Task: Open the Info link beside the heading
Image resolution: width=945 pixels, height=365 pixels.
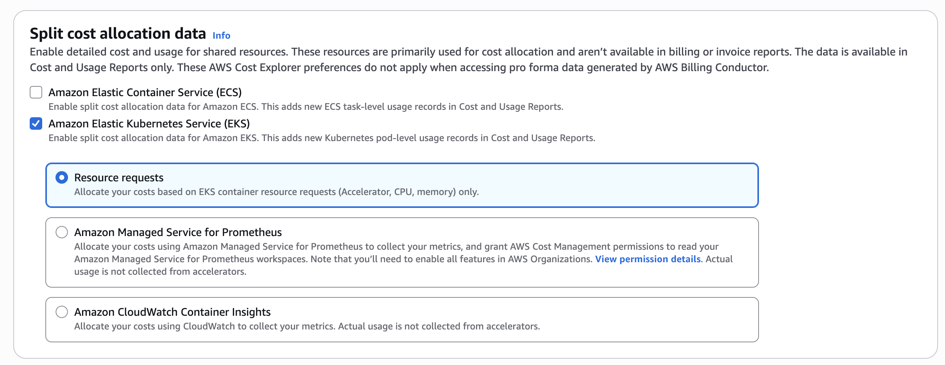Action: click(221, 36)
